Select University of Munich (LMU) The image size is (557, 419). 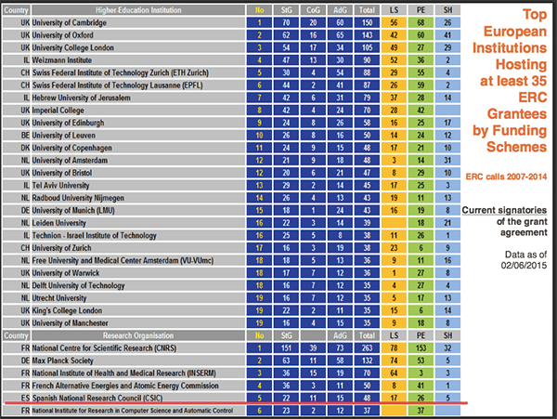pos(73,210)
